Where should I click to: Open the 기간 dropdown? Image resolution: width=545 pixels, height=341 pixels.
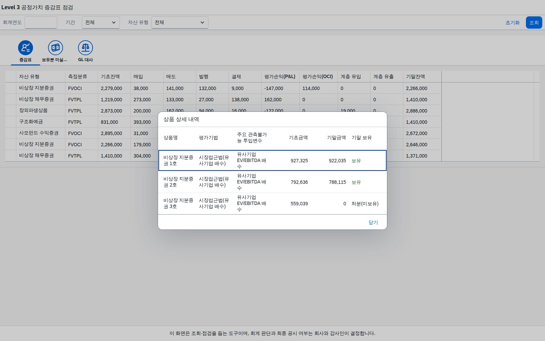click(x=101, y=23)
